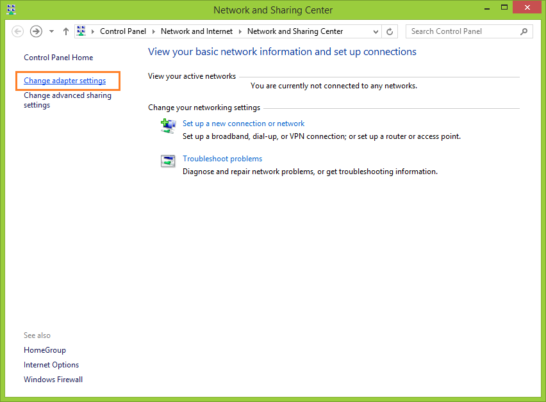The height and width of the screenshot is (402, 546).
Task: Open Internet Options under See also
Action: point(51,365)
